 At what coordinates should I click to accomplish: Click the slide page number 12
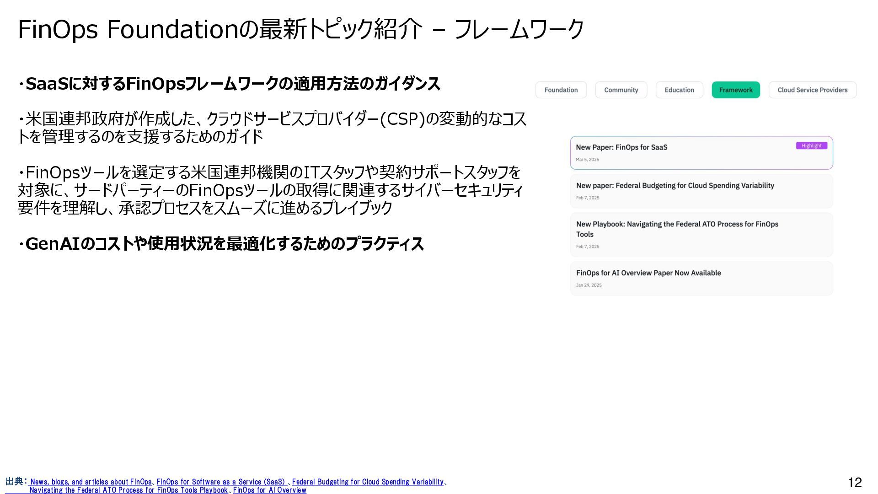855,482
